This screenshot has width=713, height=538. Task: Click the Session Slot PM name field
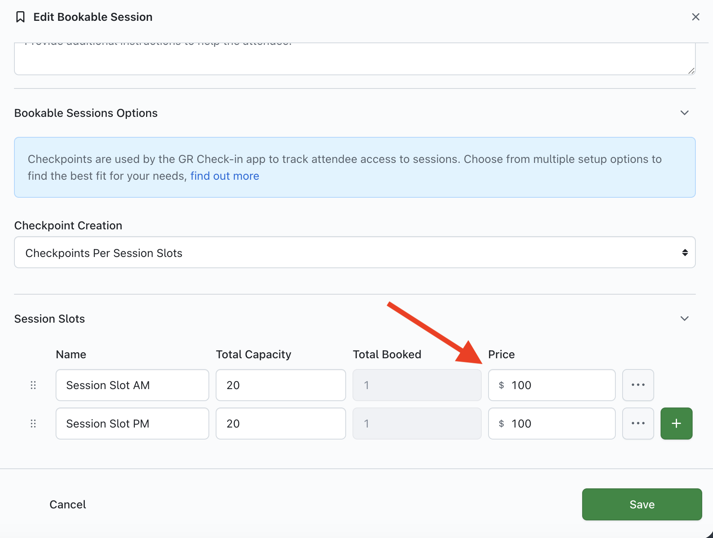point(132,424)
